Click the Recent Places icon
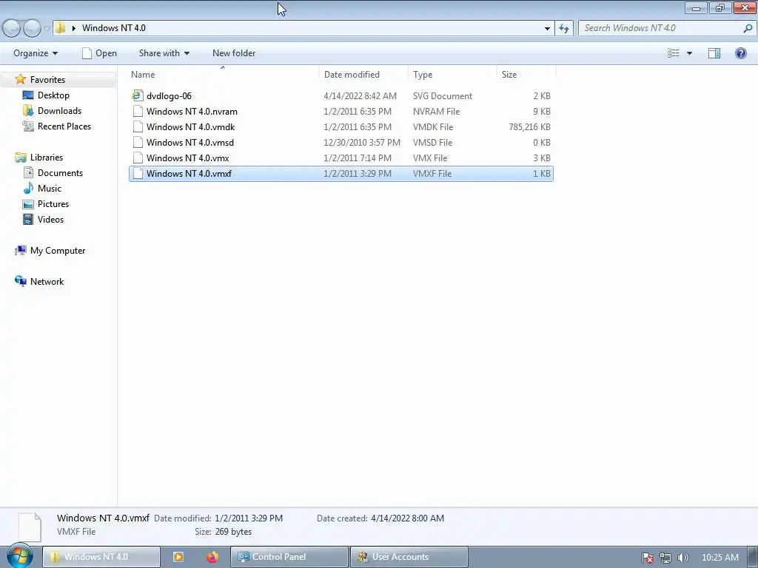Viewport: 758px width, 568px height. [28, 126]
